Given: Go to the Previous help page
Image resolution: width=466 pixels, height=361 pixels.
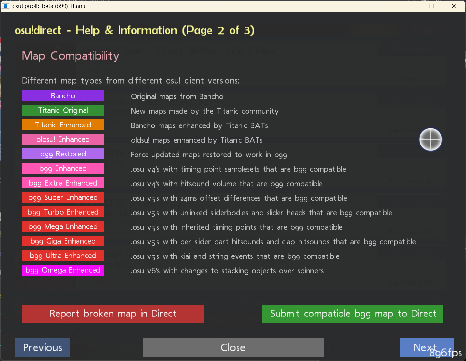Looking at the screenshot, I should (42, 347).
